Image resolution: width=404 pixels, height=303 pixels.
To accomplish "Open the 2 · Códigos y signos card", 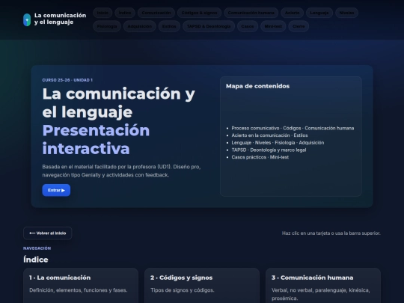I will click(x=202, y=286).
